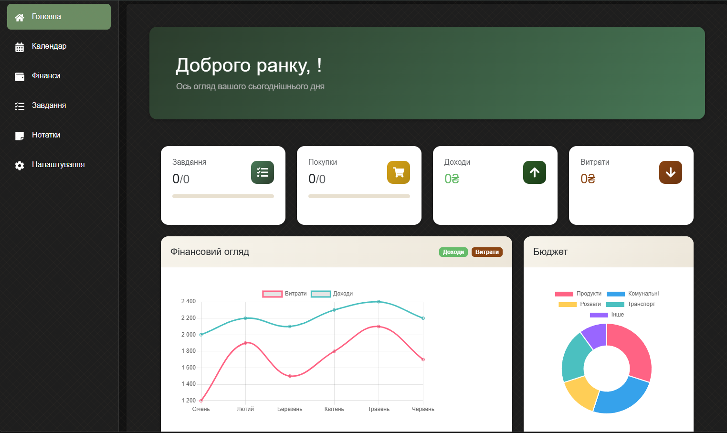Viewport: 727px width, 433px height.
Task: Click the Доходи badge in Фінансовий огляд
Action: point(453,252)
